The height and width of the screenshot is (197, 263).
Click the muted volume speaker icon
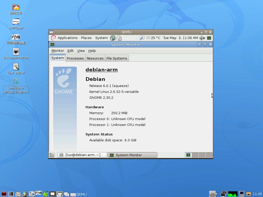click(x=202, y=38)
